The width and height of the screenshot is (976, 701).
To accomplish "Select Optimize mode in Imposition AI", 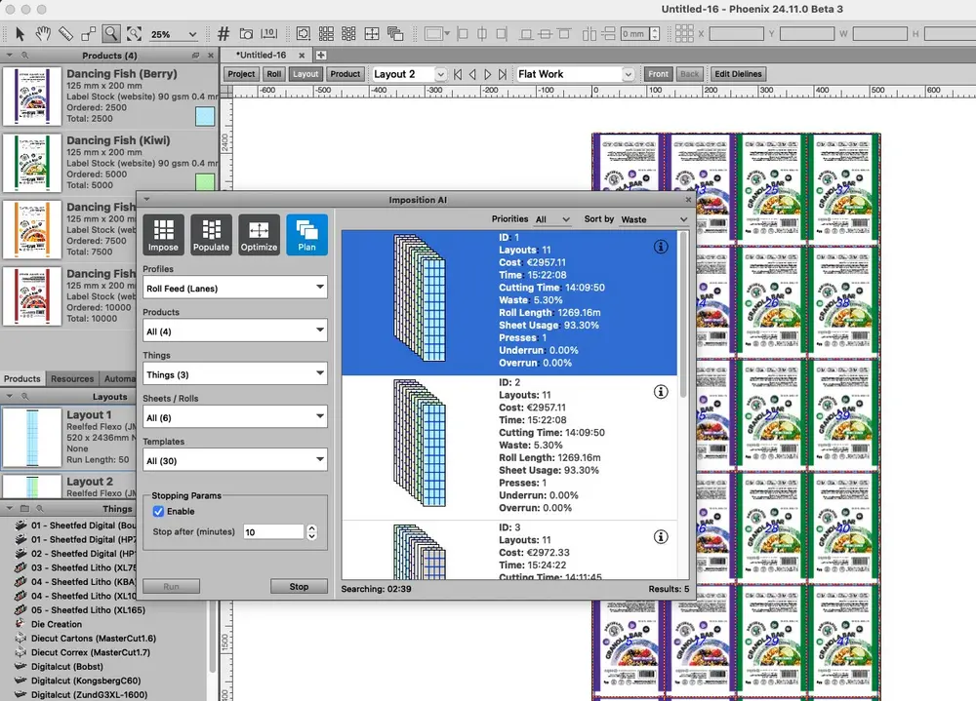I will [259, 235].
